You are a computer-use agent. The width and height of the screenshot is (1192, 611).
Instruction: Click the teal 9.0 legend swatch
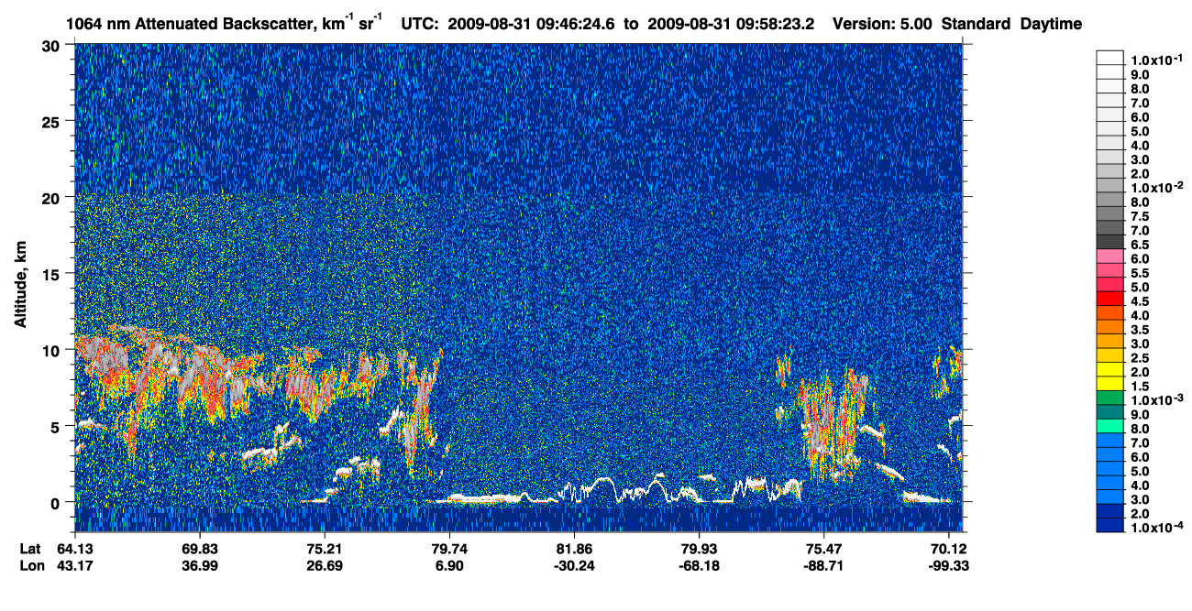tap(1109, 412)
